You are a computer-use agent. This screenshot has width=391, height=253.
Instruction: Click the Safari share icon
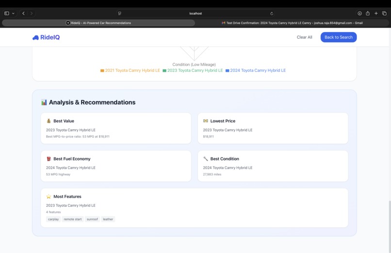(x=368, y=14)
